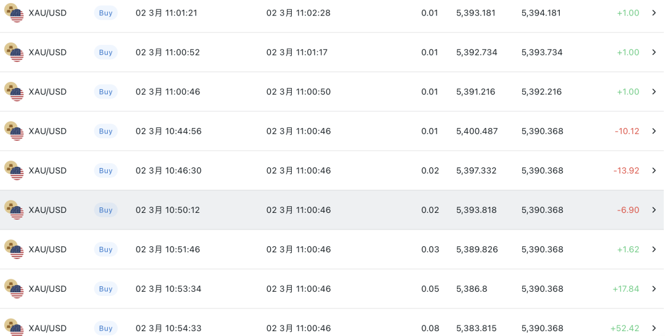Click 0.08 lot size in last row
This screenshot has width=665, height=336.
click(x=430, y=328)
